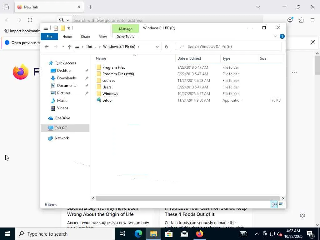Select the Program Files (x86) folder icon
This screenshot has width=320, height=240.
(x=99, y=74)
